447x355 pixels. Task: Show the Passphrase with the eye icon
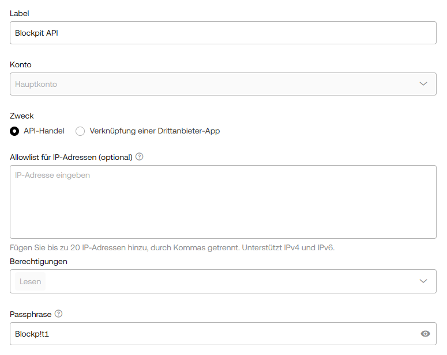pos(425,333)
